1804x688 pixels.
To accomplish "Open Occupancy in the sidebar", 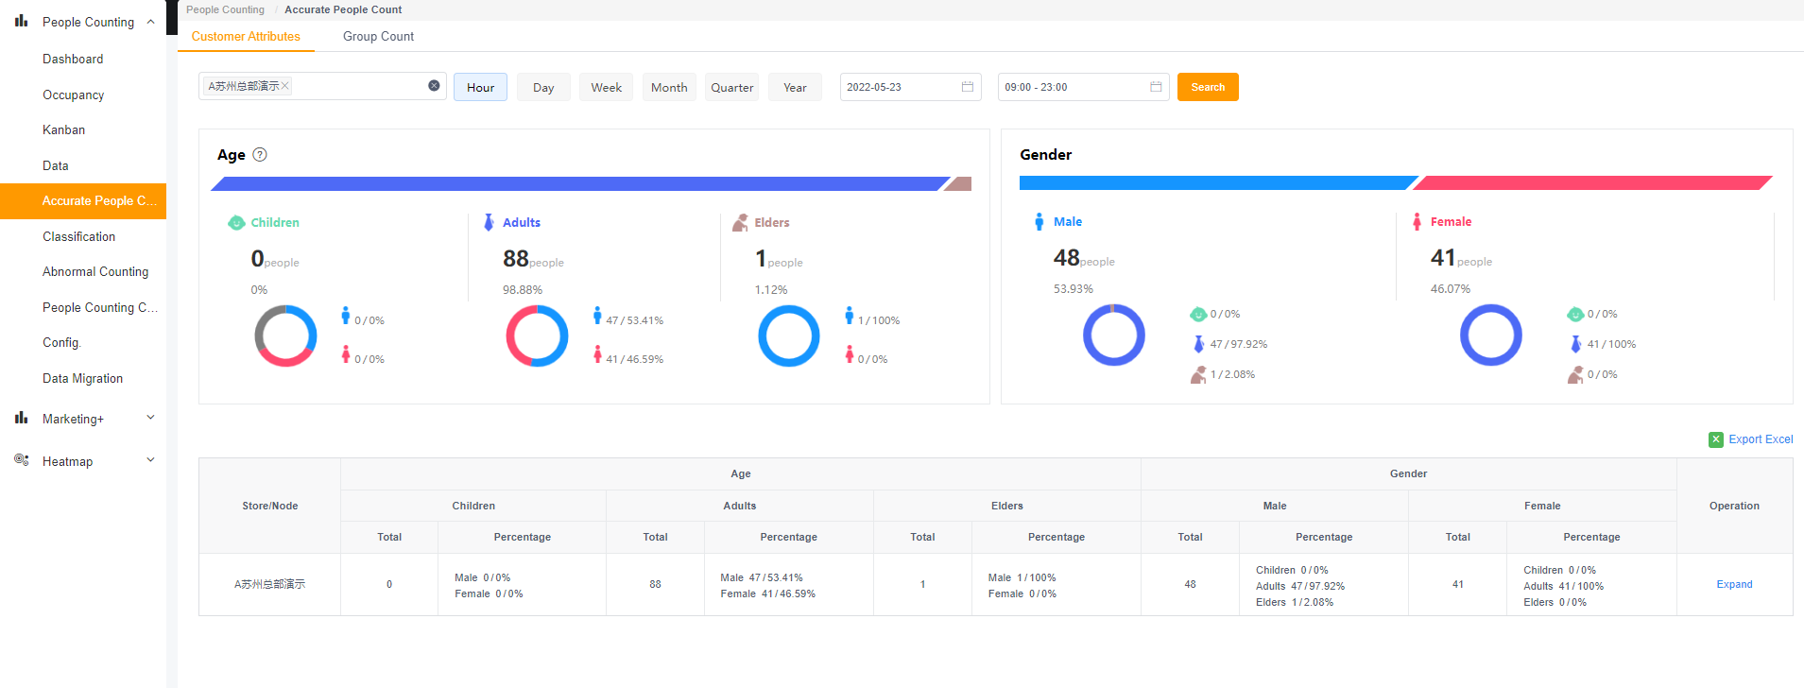I will point(73,95).
